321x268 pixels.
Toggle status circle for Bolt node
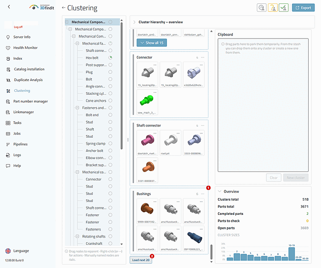110,79
